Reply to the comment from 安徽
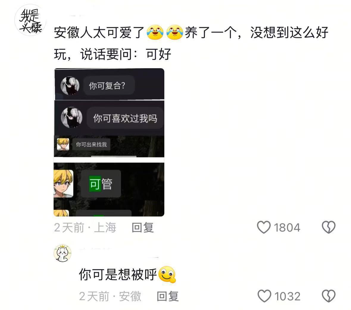 (x=168, y=296)
